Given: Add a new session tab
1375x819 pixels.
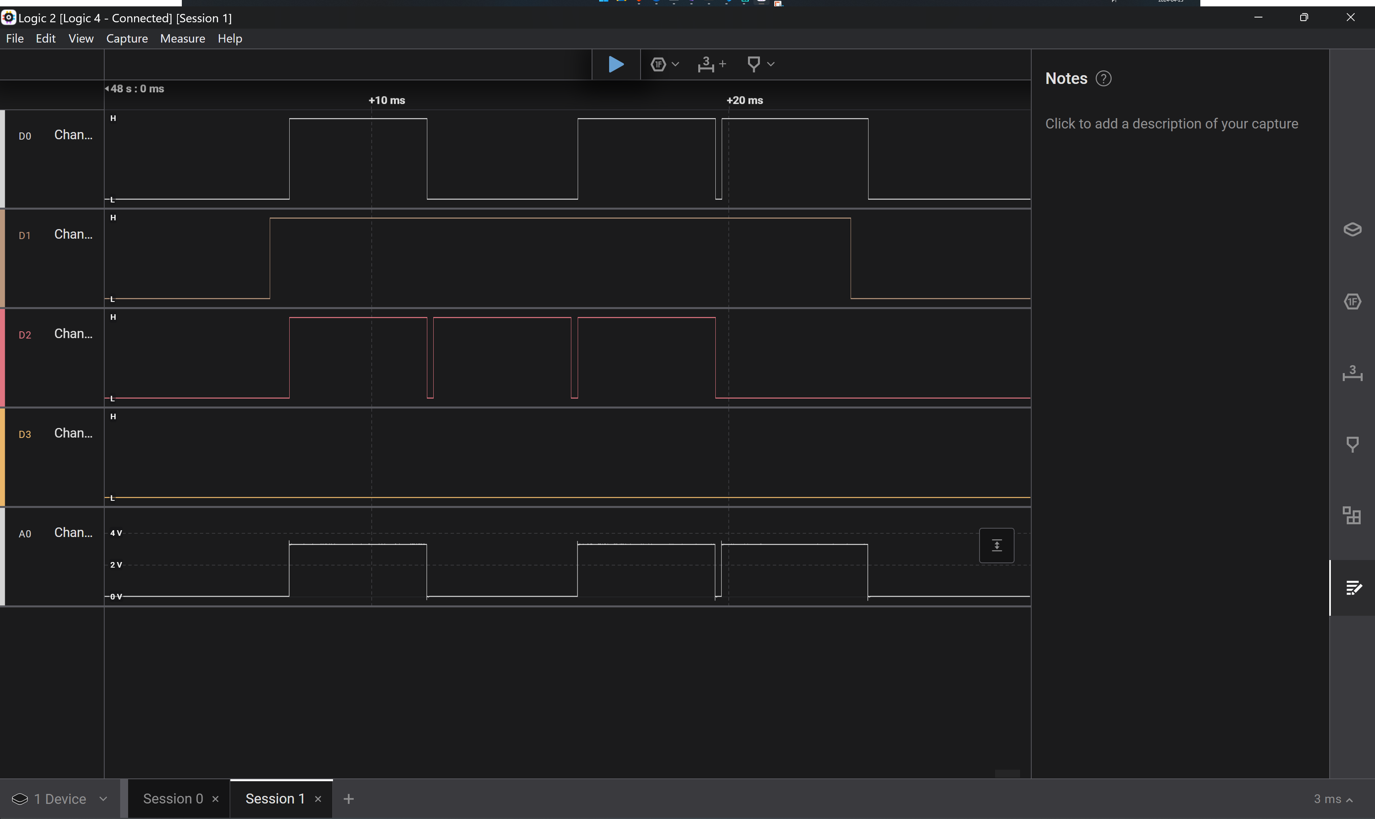Looking at the screenshot, I should (x=348, y=799).
